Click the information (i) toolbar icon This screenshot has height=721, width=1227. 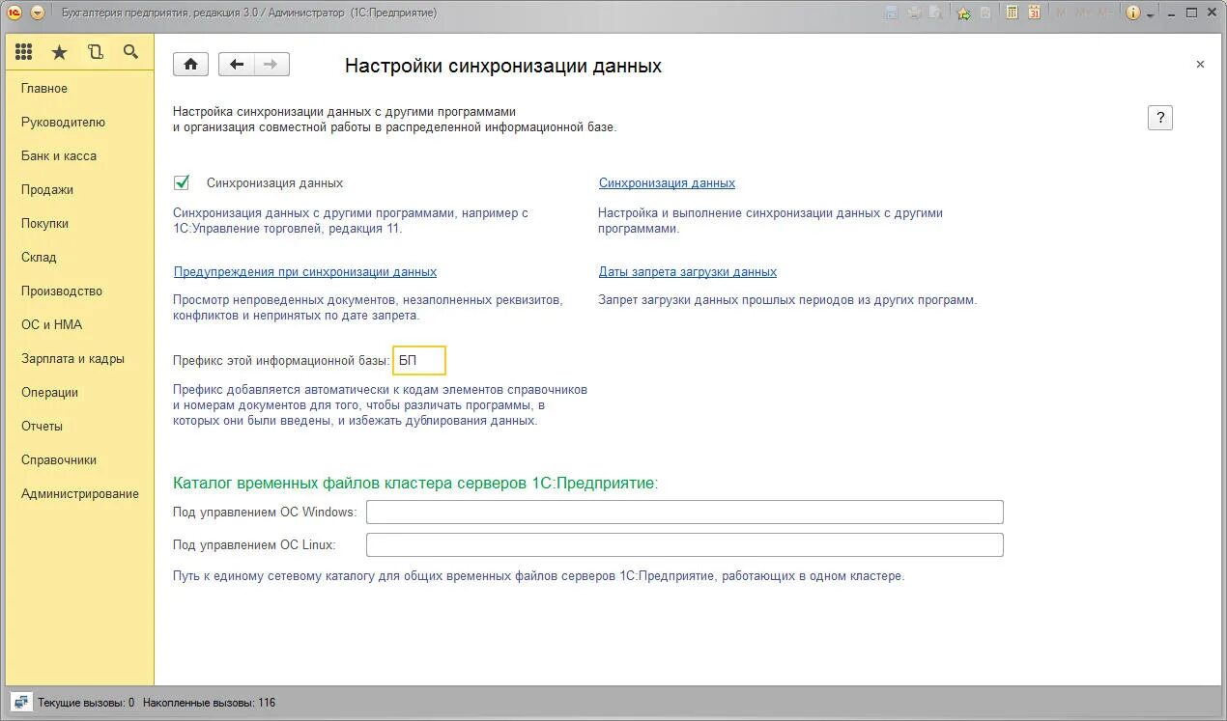(1132, 12)
